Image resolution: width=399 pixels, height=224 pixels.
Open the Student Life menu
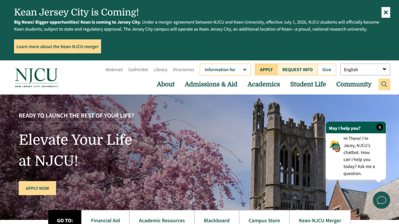point(308,84)
